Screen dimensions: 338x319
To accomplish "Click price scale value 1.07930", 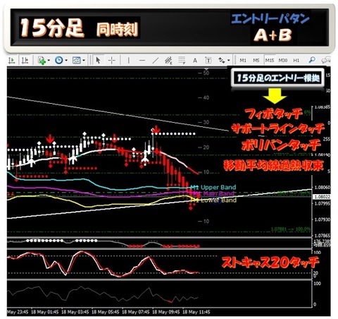I will point(322,219).
